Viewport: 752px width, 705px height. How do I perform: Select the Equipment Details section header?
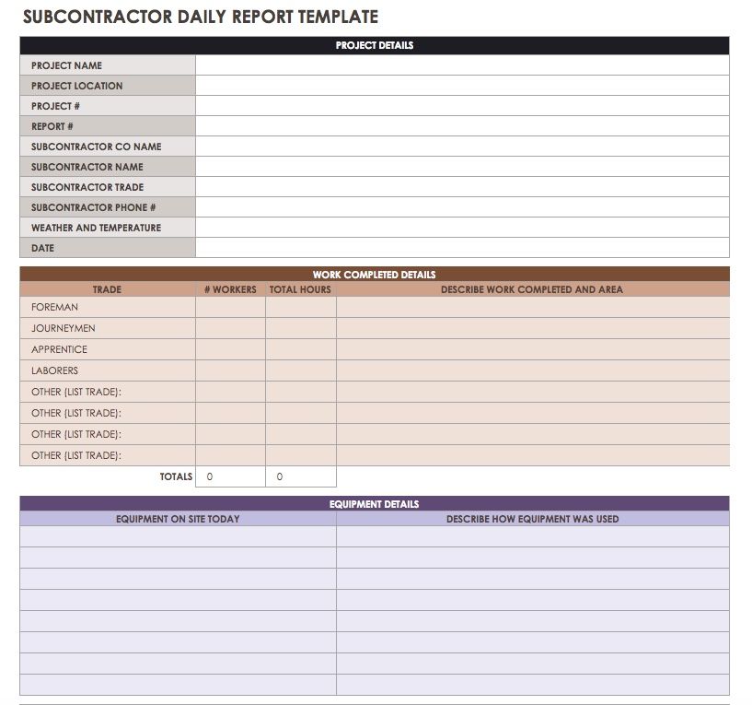click(x=374, y=504)
